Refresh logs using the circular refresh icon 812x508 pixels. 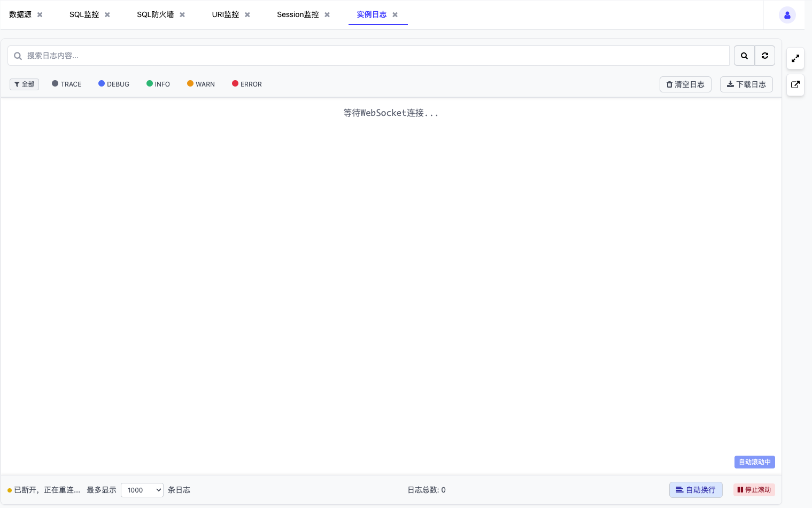[x=764, y=56]
